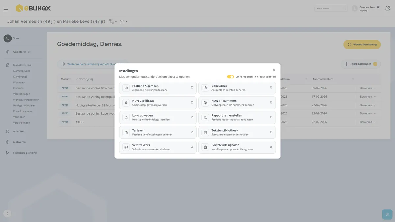
Task: Click the Tarieven money bag icon
Action: pos(126,132)
